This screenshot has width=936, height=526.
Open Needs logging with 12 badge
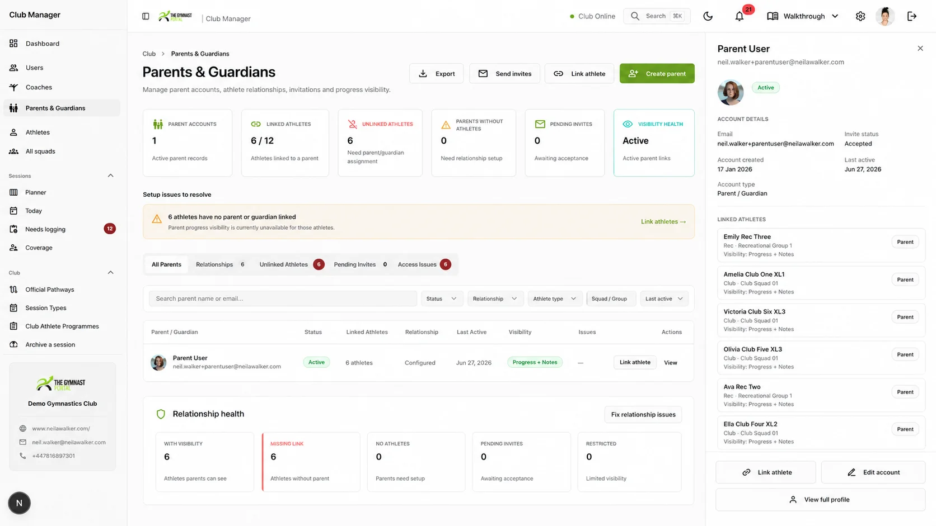click(62, 229)
